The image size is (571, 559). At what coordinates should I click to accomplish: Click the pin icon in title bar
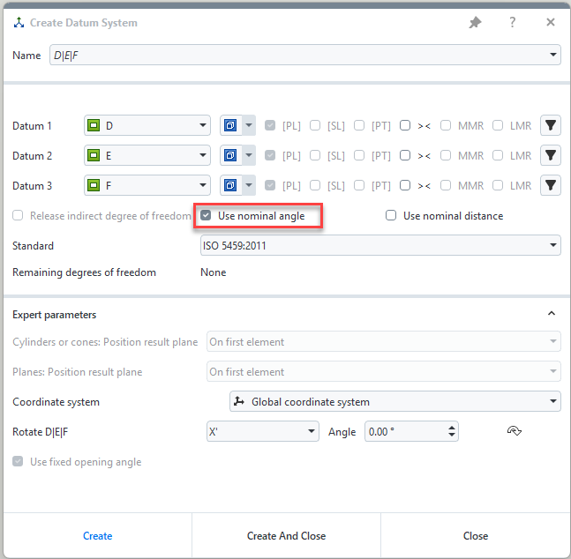click(x=475, y=23)
